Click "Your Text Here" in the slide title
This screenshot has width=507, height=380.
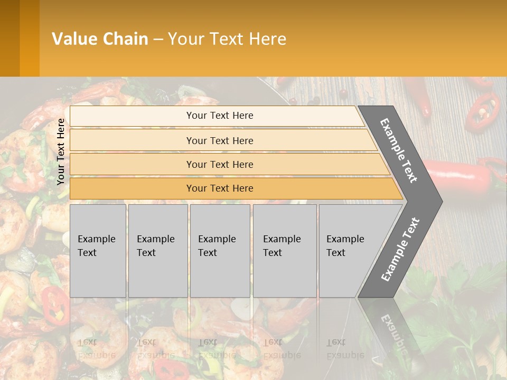click(227, 39)
